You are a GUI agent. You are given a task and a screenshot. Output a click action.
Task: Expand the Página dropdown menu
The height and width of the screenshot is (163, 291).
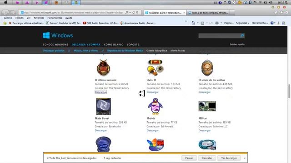click(229, 23)
